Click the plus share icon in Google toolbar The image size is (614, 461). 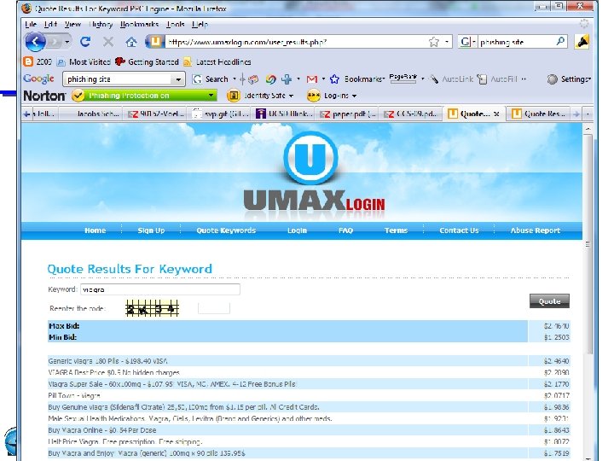[287, 79]
